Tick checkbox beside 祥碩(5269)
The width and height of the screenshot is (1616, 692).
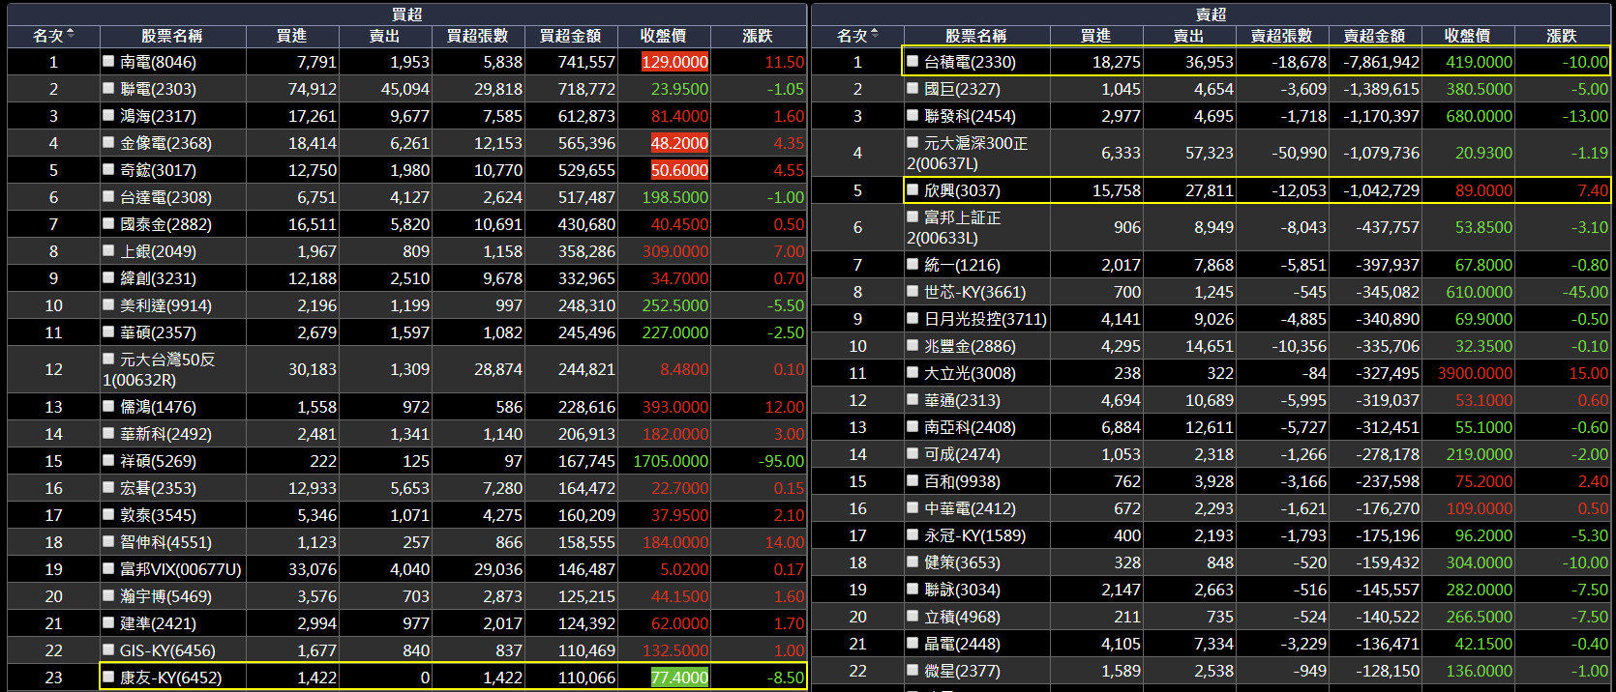tap(108, 460)
